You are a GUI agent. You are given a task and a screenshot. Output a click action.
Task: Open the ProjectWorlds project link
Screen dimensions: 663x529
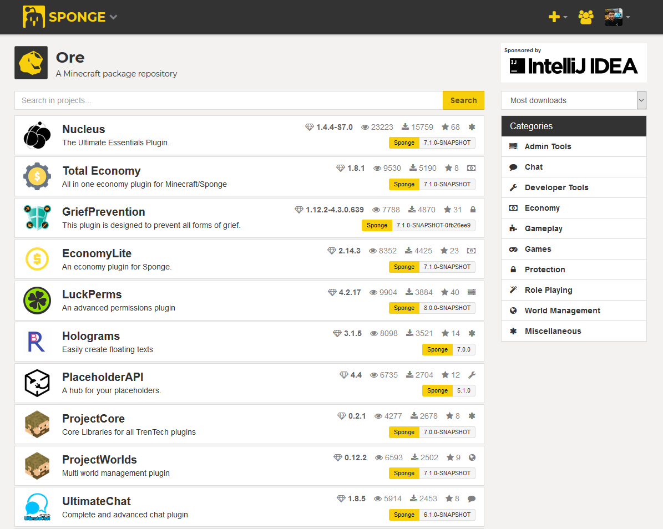99,460
